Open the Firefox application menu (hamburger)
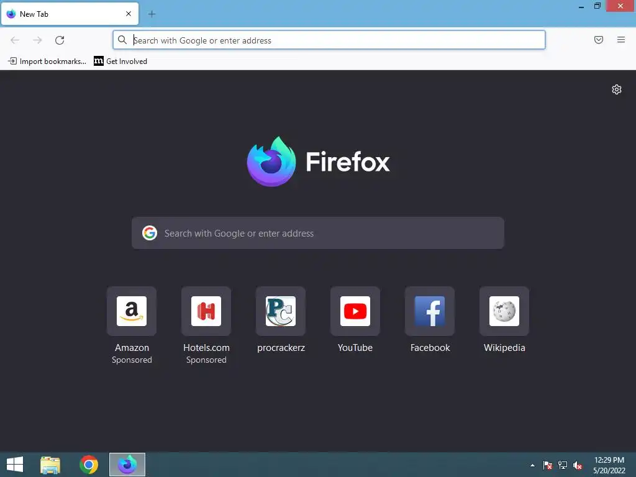636x477 pixels. (620, 40)
